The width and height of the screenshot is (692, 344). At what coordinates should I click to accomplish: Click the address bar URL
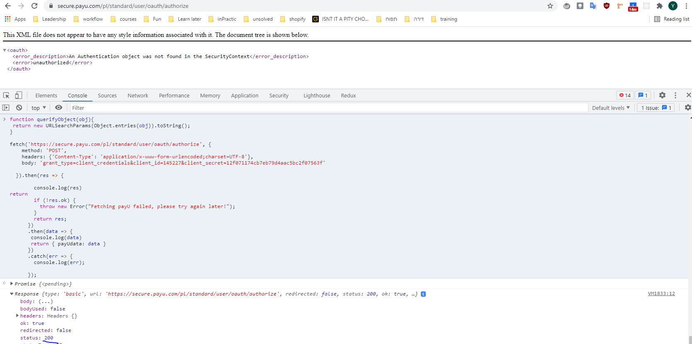pyautogui.click(x=123, y=6)
